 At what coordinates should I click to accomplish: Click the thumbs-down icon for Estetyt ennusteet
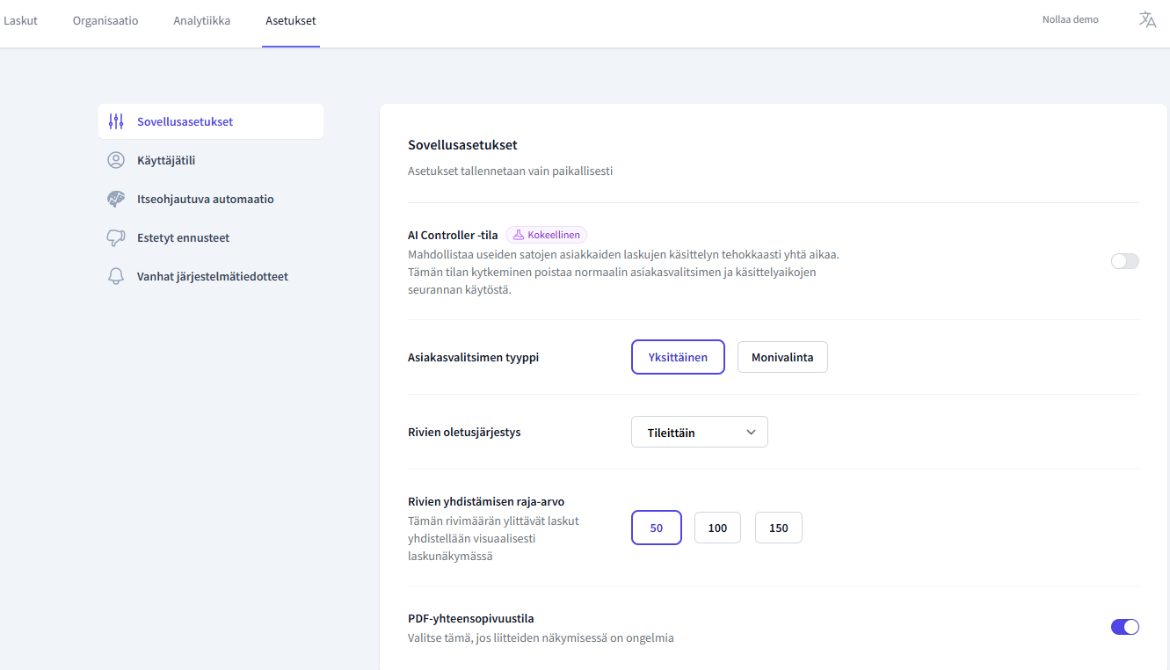tap(116, 237)
